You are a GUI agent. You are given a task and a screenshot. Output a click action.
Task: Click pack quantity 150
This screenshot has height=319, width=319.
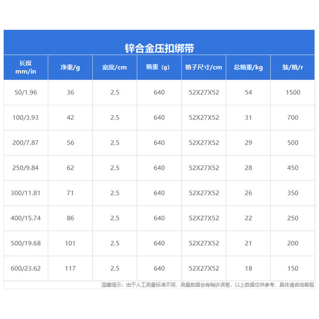pos(293,268)
